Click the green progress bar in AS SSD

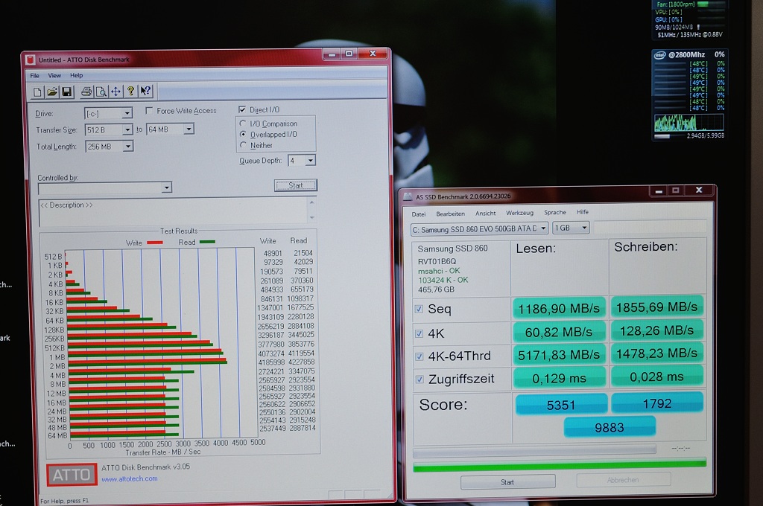point(560,464)
